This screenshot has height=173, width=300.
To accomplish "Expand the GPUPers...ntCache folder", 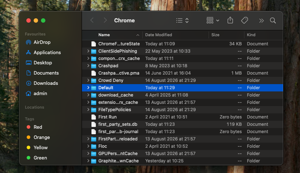I will coord(88,154).
